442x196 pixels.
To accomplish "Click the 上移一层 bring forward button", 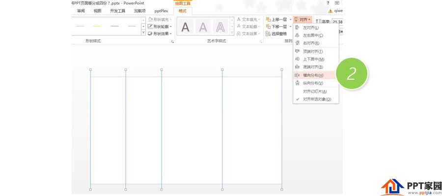I will click(x=276, y=20).
